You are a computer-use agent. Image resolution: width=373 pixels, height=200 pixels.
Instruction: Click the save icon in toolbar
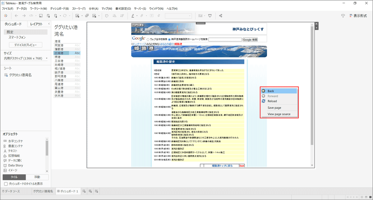click(x=40, y=16)
